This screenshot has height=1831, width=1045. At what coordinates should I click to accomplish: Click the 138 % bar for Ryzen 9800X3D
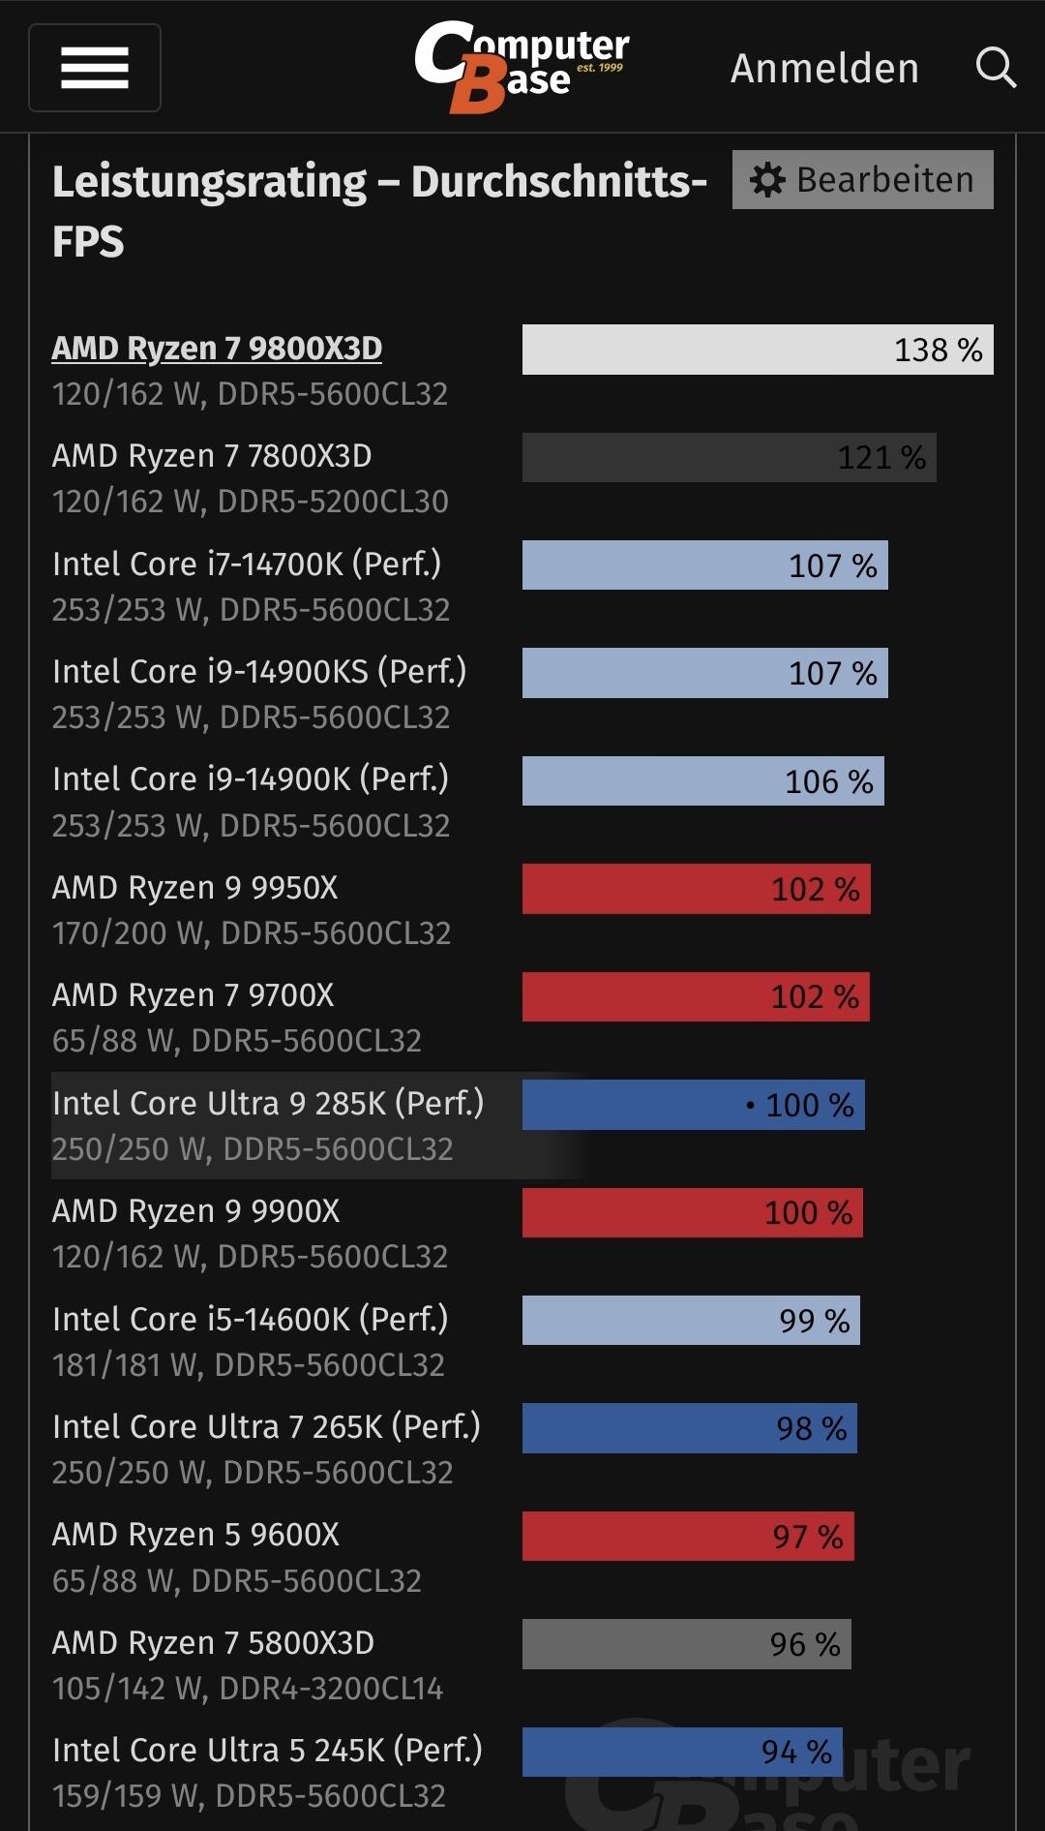(x=758, y=350)
